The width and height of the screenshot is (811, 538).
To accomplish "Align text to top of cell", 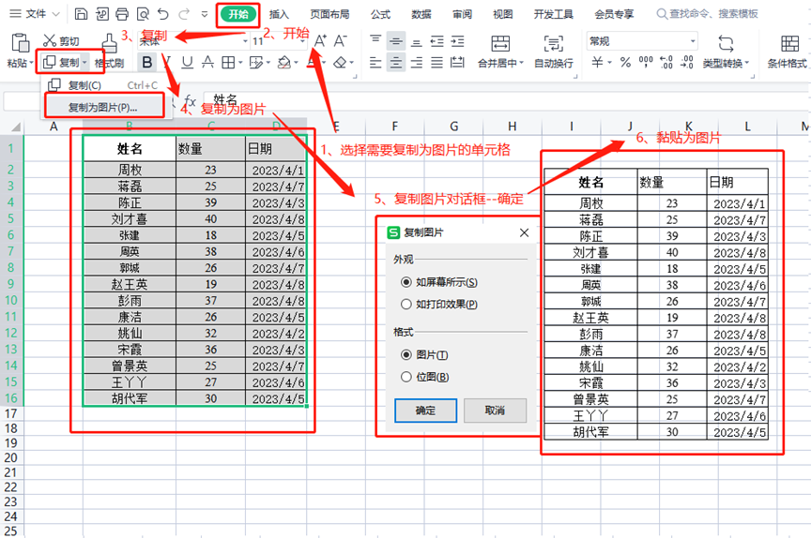I will click(375, 41).
